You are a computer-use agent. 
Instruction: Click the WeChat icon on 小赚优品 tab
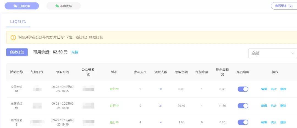click(x=57, y=6)
